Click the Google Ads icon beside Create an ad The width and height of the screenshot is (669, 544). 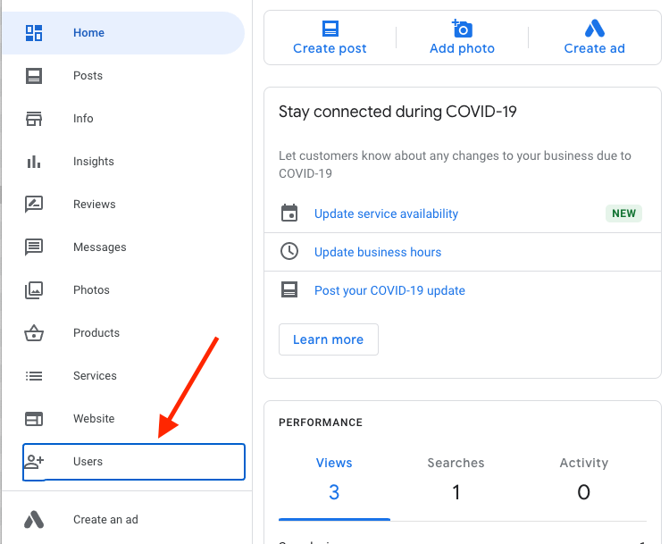(x=34, y=519)
